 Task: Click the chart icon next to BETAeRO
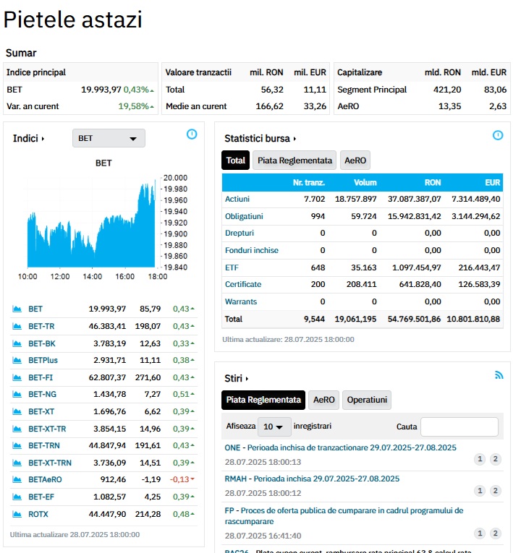17,480
